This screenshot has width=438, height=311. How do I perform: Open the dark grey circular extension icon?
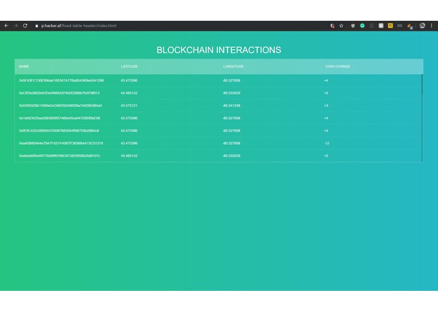pos(372,26)
